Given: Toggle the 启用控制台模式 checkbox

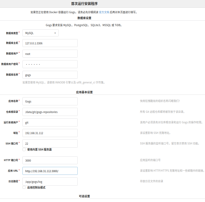Looking at the screenshot, I should [24, 187].
